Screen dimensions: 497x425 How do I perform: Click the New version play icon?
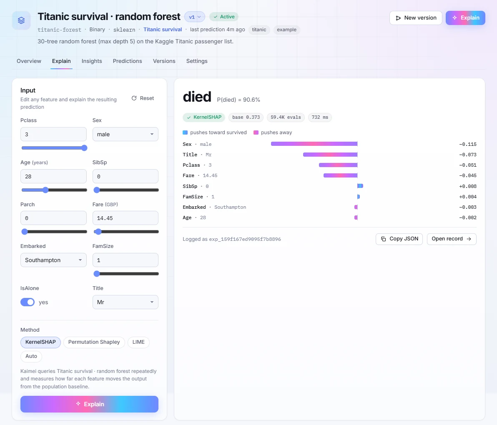click(398, 18)
